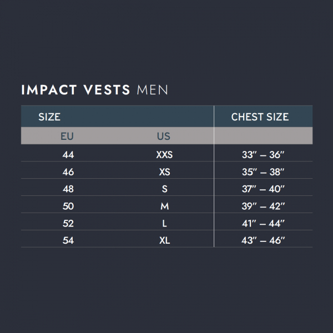Click chest size 35″ – 38″
Viewport: 333px width, 333px height.
(x=263, y=172)
